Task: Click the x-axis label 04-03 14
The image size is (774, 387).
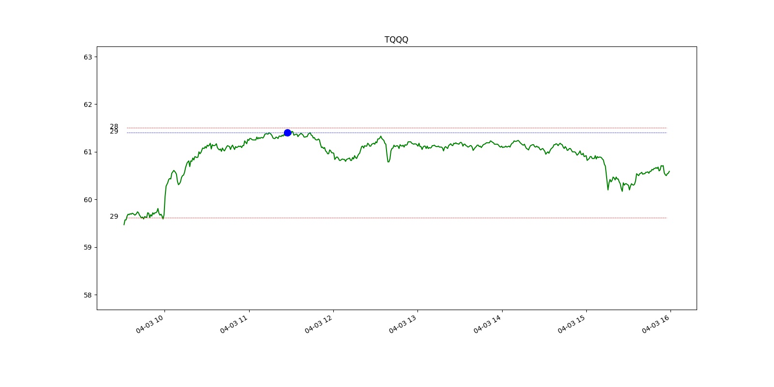Action: click(x=488, y=324)
